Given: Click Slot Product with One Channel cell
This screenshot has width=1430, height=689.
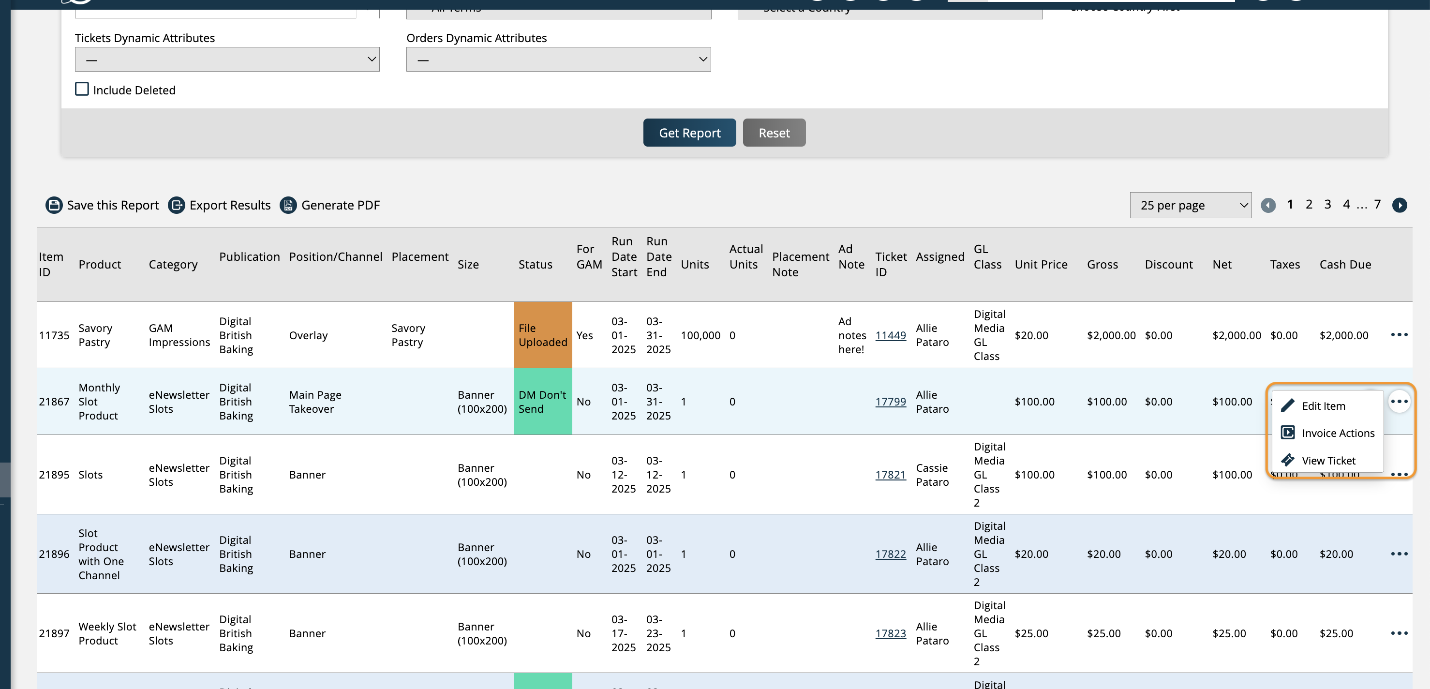Looking at the screenshot, I should [x=101, y=554].
